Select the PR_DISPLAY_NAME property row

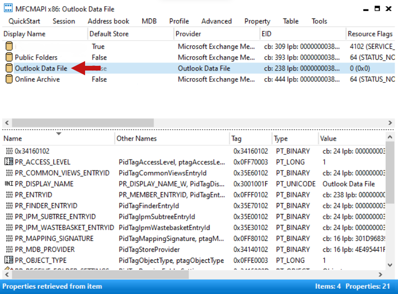194,184
